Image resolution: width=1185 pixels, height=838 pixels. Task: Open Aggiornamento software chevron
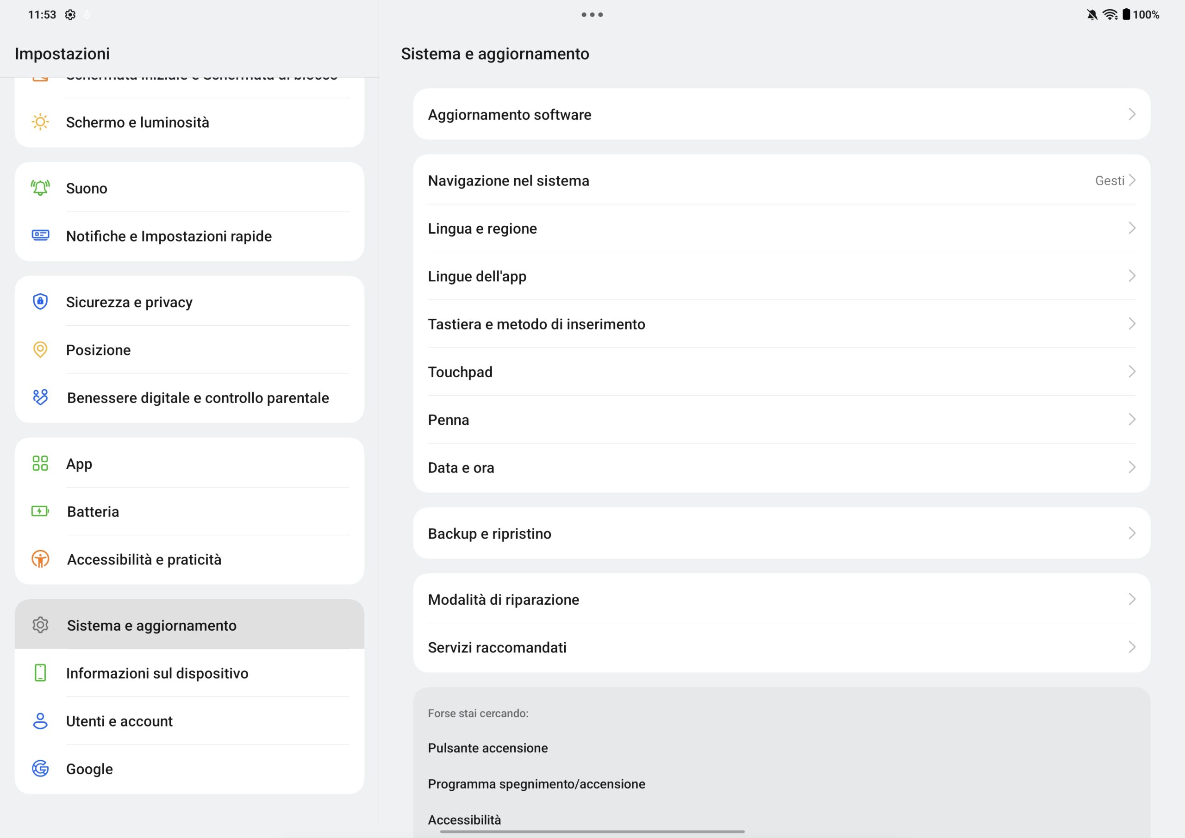[1132, 114]
